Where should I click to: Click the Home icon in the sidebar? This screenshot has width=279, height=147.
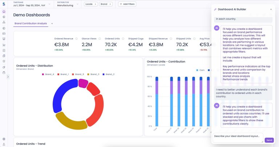[4, 11]
